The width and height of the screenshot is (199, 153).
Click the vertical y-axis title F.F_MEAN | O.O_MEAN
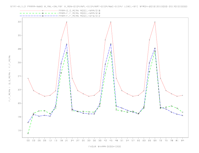(10, 78)
